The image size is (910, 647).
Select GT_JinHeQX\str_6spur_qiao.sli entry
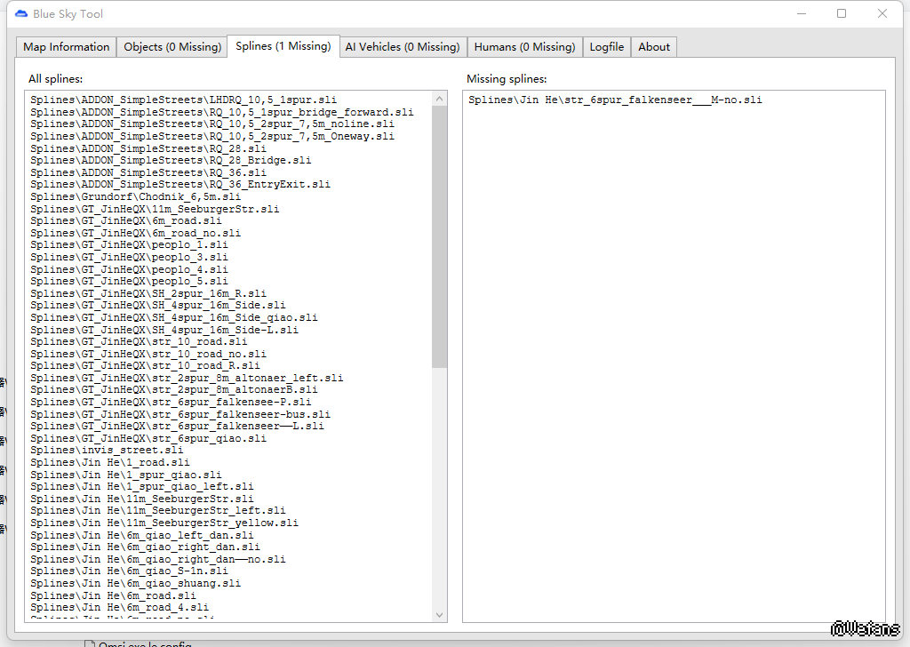point(148,439)
